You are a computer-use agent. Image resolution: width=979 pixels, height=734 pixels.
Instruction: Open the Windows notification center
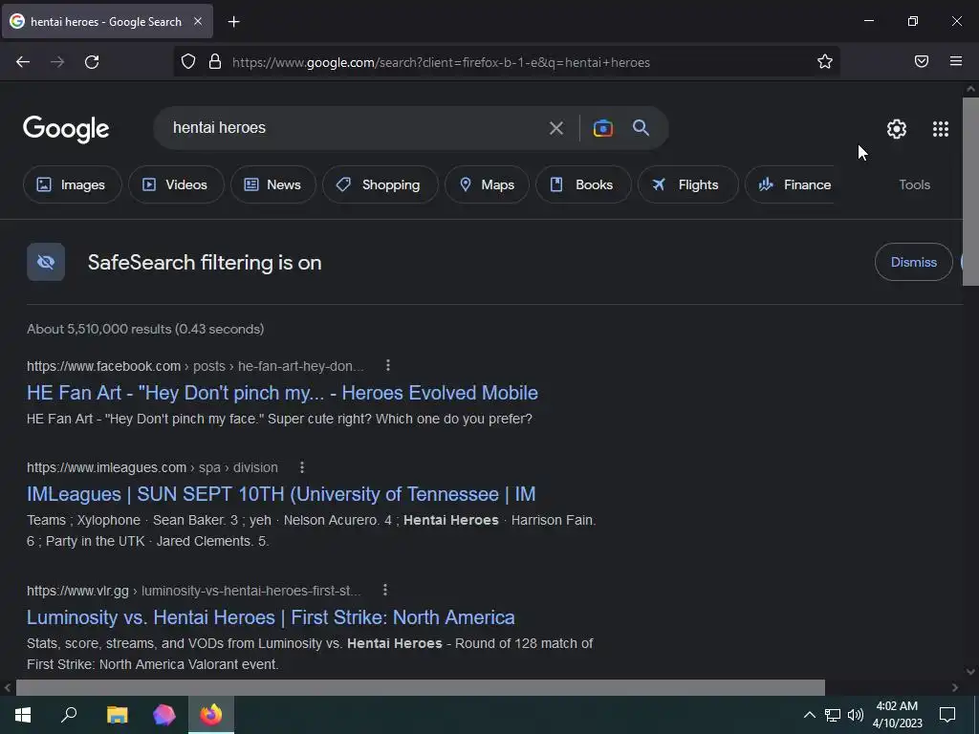[947, 715]
